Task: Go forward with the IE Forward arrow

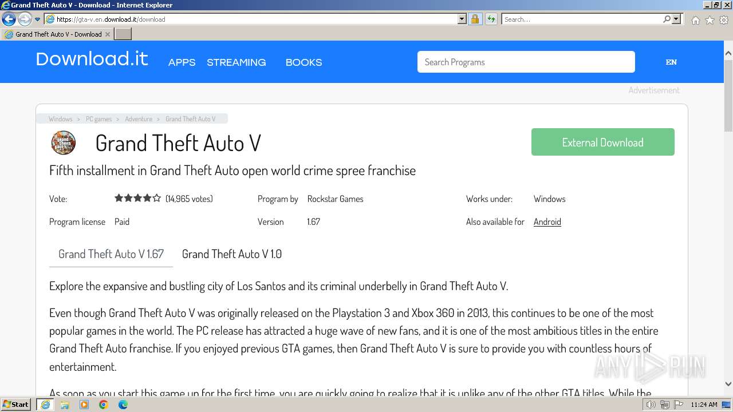Action: pyautogui.click(x=25, y=19)
